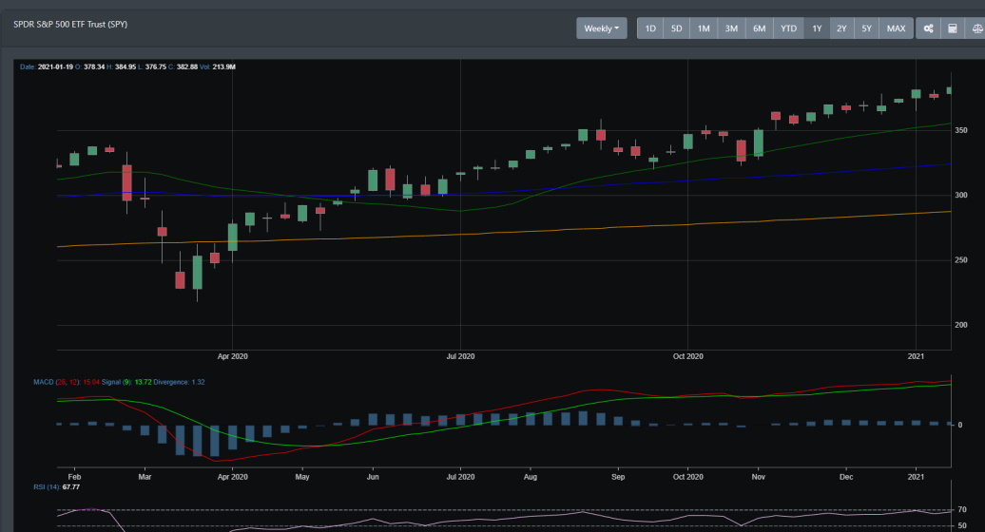Viewport: 985px width, 532px height.
Task: Switch chart to 3M range
Action: pos(731,28)
